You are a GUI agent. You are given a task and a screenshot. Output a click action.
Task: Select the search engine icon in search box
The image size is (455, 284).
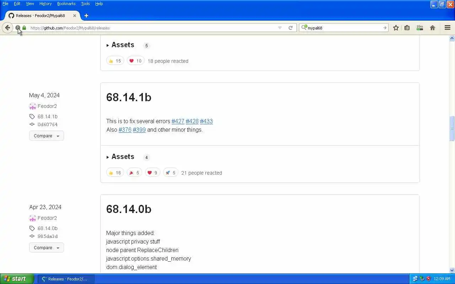pyautogui.click(x=304, y=28)
